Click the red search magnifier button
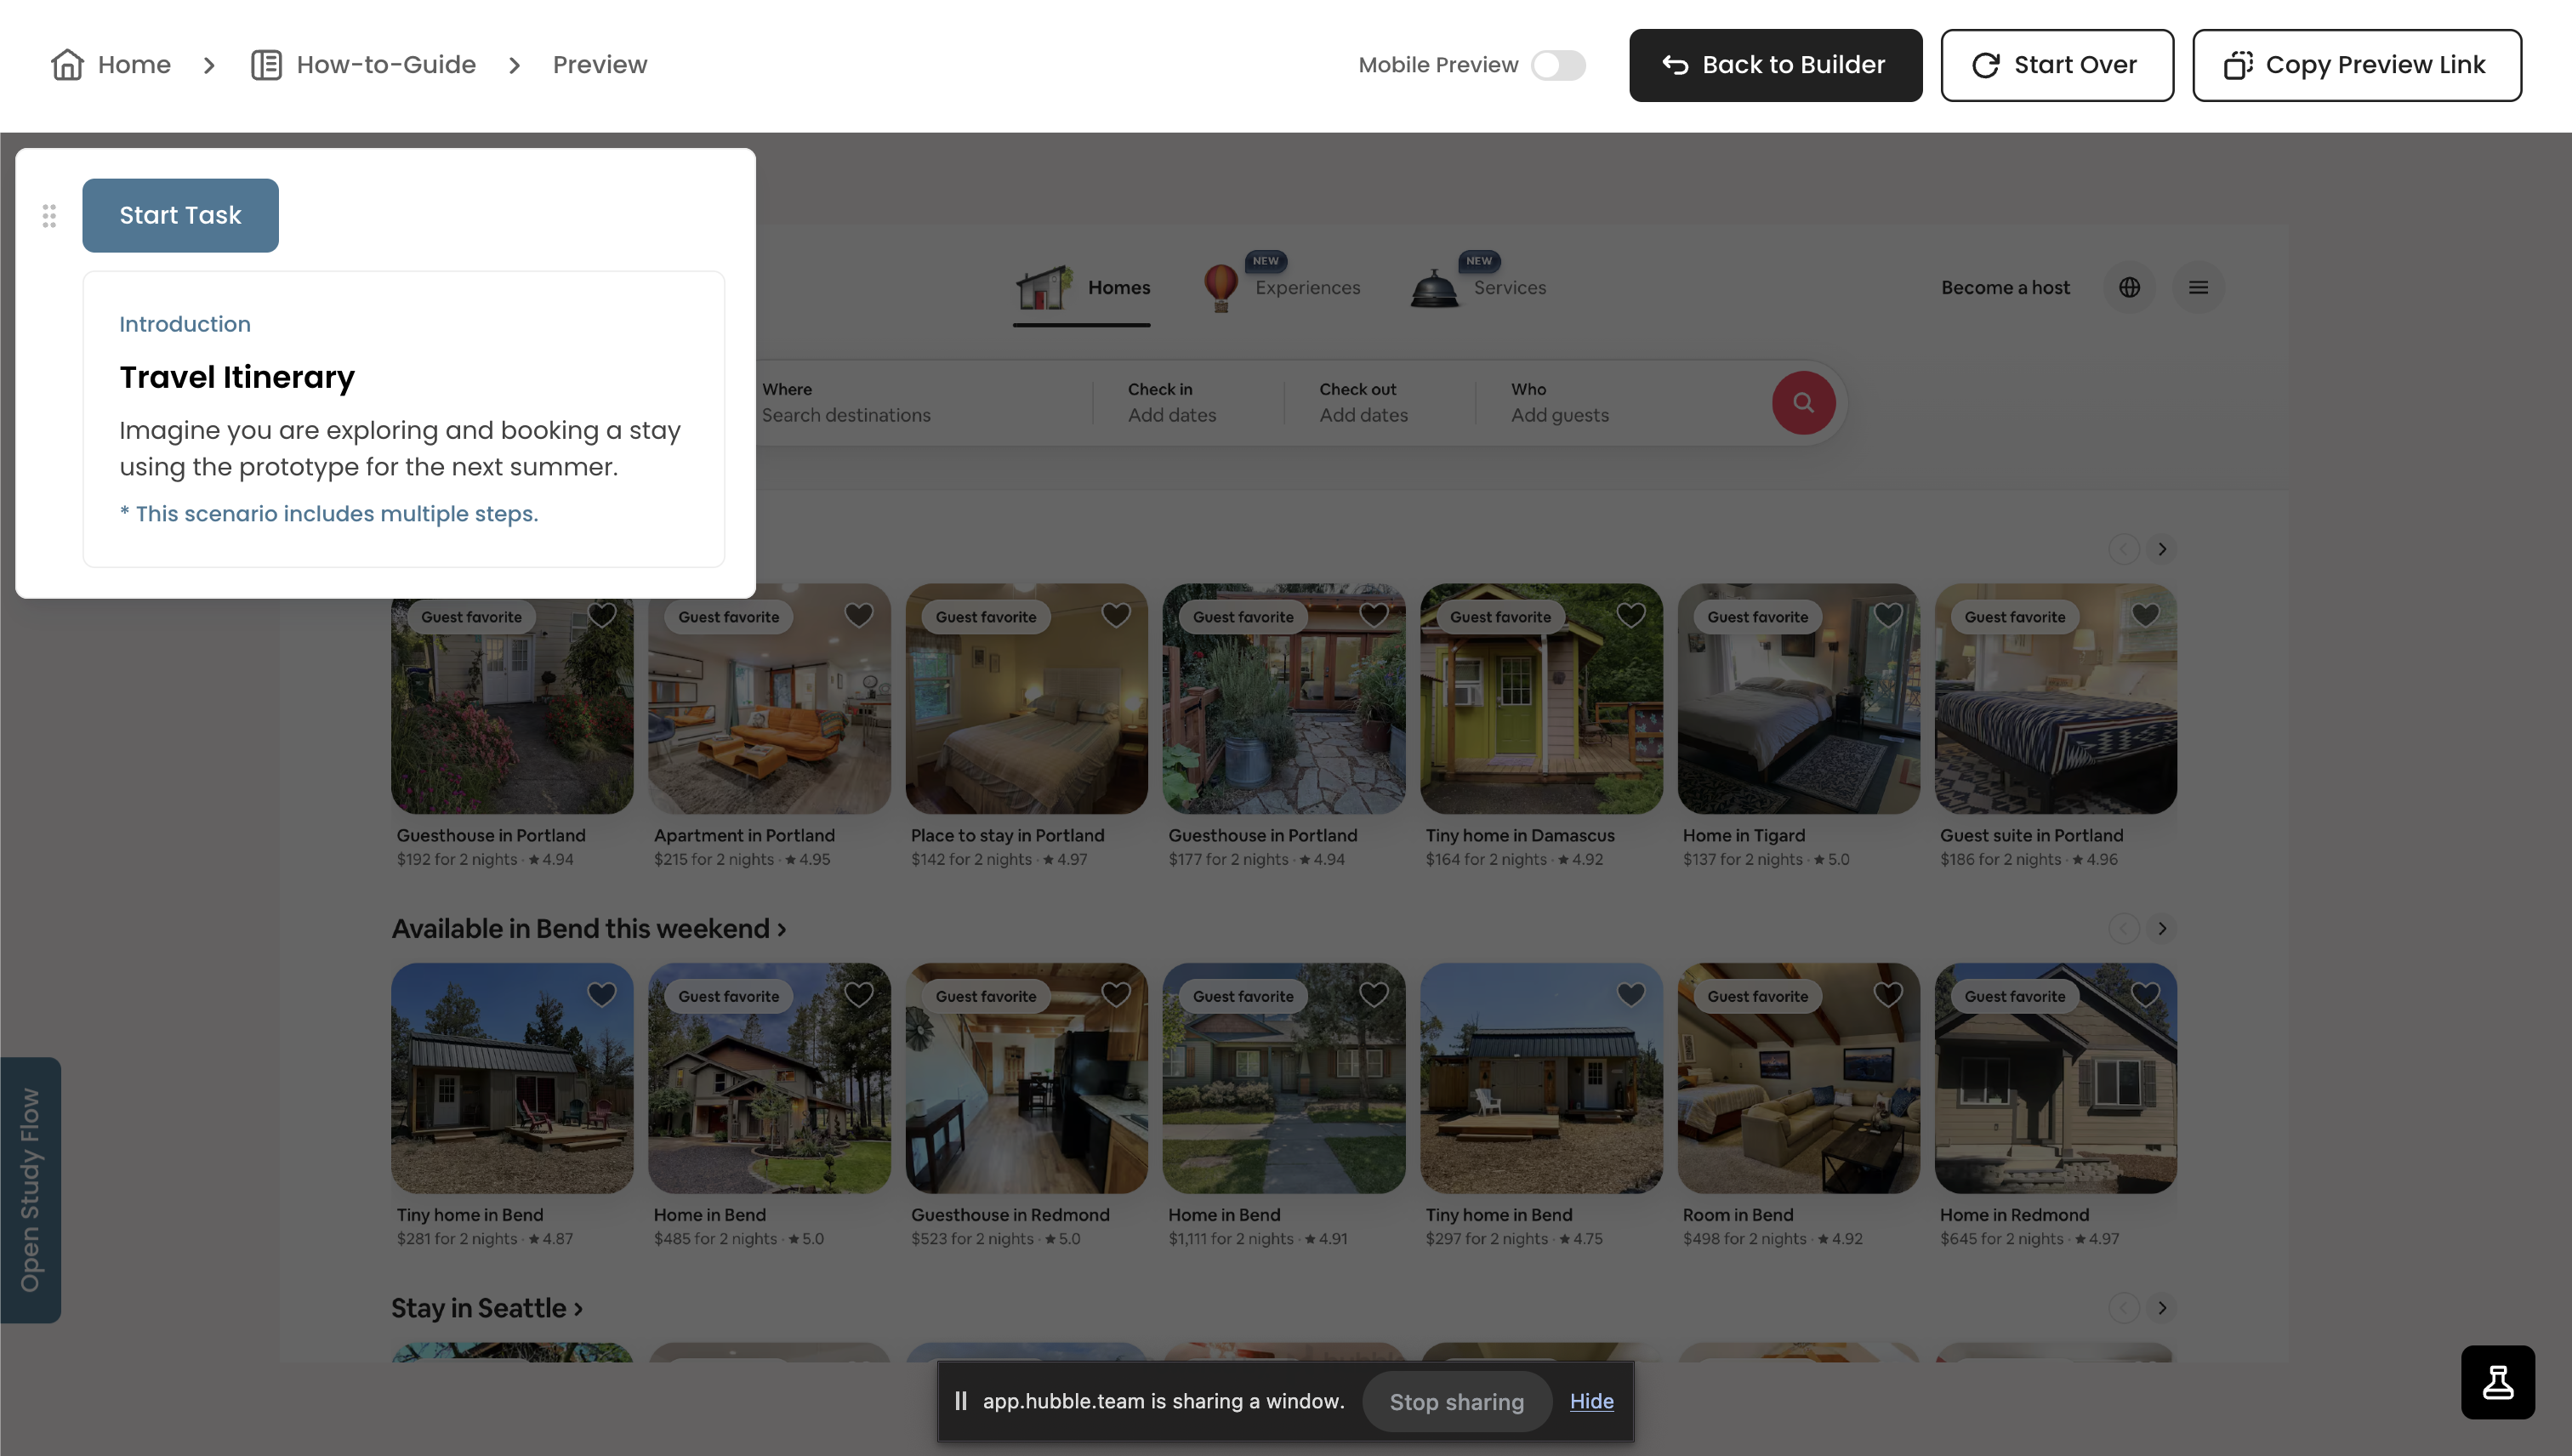The image size is (2572, 1456). pyautogui.click(x=1803, y=403)
